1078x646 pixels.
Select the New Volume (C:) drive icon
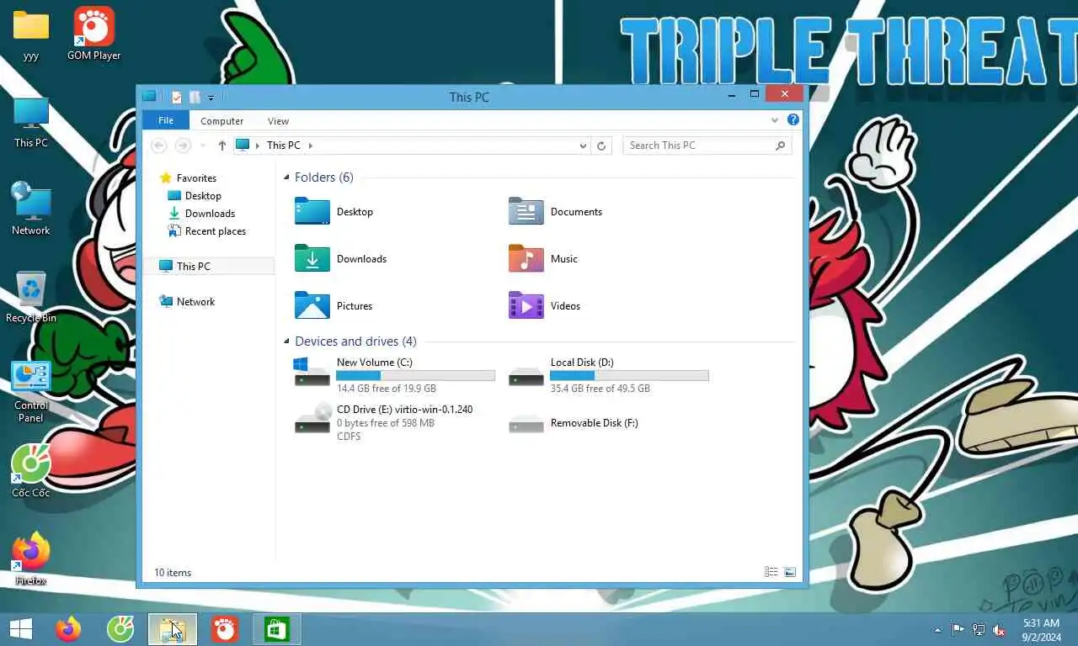click(312, 372)
